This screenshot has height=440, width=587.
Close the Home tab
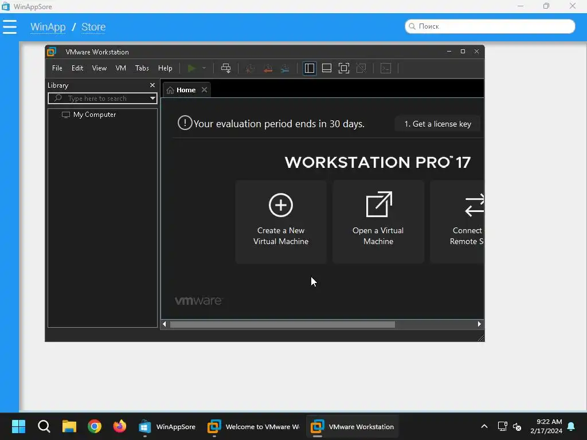205,90
